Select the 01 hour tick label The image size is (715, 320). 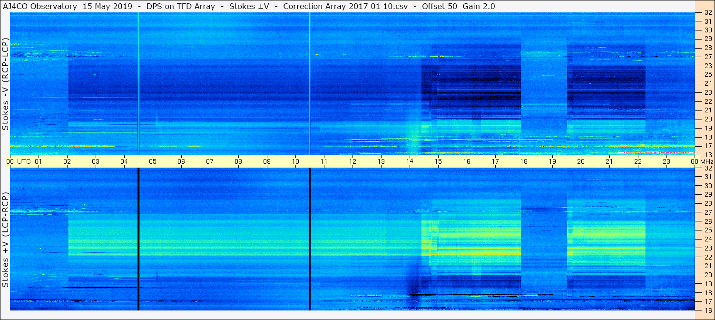[x=39, y=161]
